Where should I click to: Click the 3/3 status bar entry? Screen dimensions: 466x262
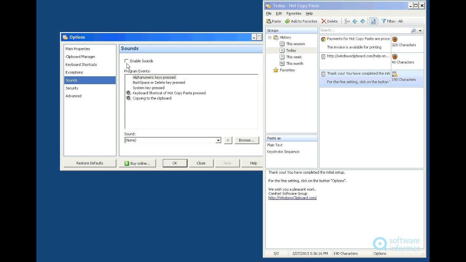(x=276, y=254)
